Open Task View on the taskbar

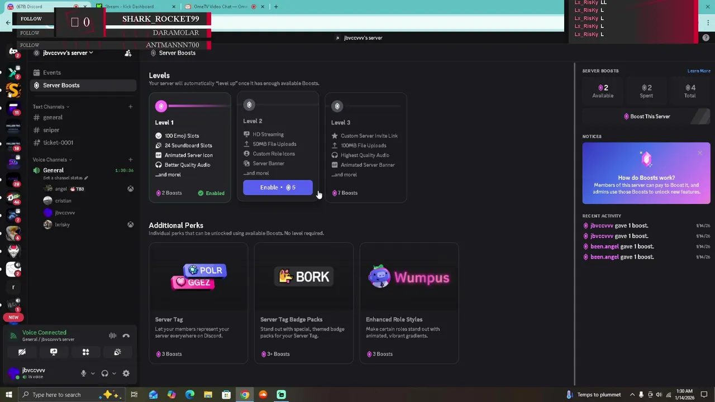tap(134, 395)
